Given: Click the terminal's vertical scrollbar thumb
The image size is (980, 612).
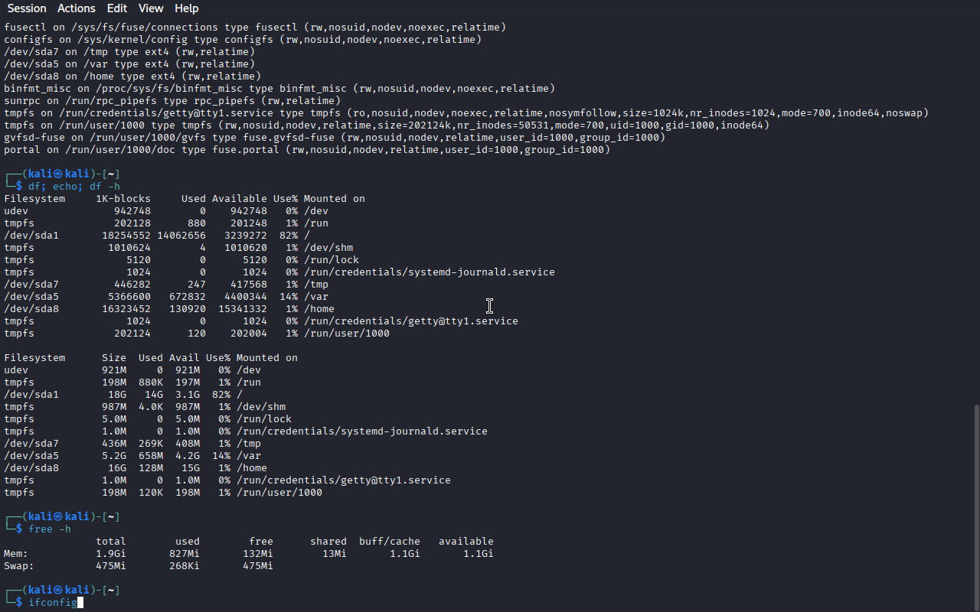Looking at the screenshot, I should 975,508.
